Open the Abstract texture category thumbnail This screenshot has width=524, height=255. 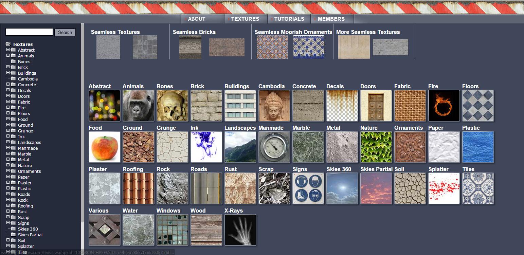point(105,106)
